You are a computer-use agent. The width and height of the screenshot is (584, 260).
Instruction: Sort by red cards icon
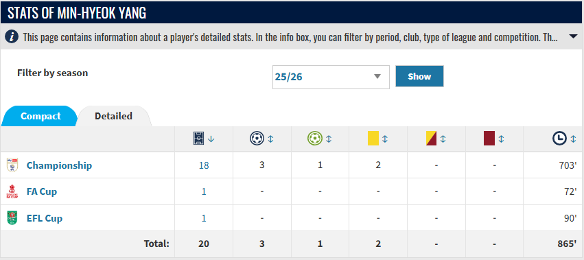[489, 139]
